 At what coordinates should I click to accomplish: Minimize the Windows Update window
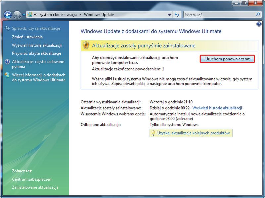coord(237,3)
